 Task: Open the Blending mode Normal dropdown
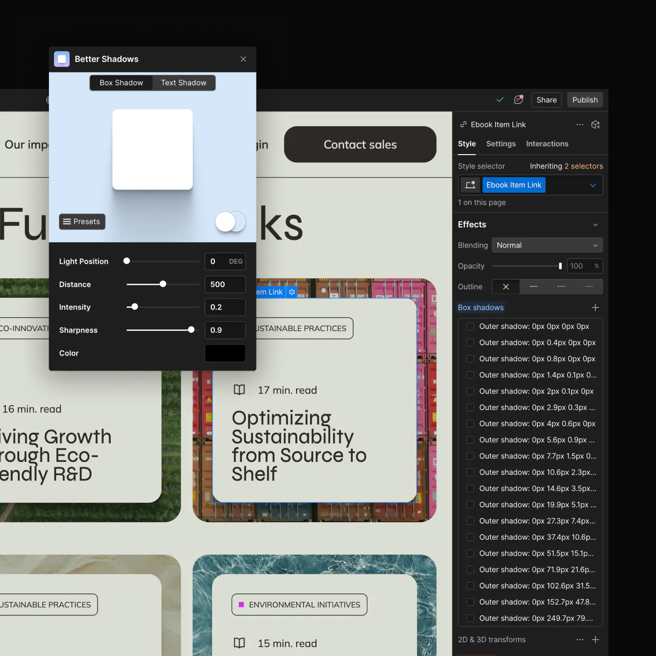pyautogui.click(x=547, y=245)
